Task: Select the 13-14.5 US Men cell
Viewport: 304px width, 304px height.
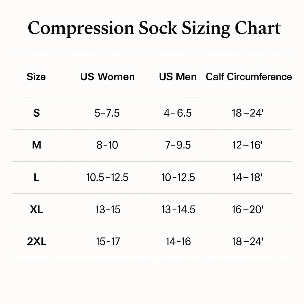Action: pyautogui.click(x=178, y=210)
